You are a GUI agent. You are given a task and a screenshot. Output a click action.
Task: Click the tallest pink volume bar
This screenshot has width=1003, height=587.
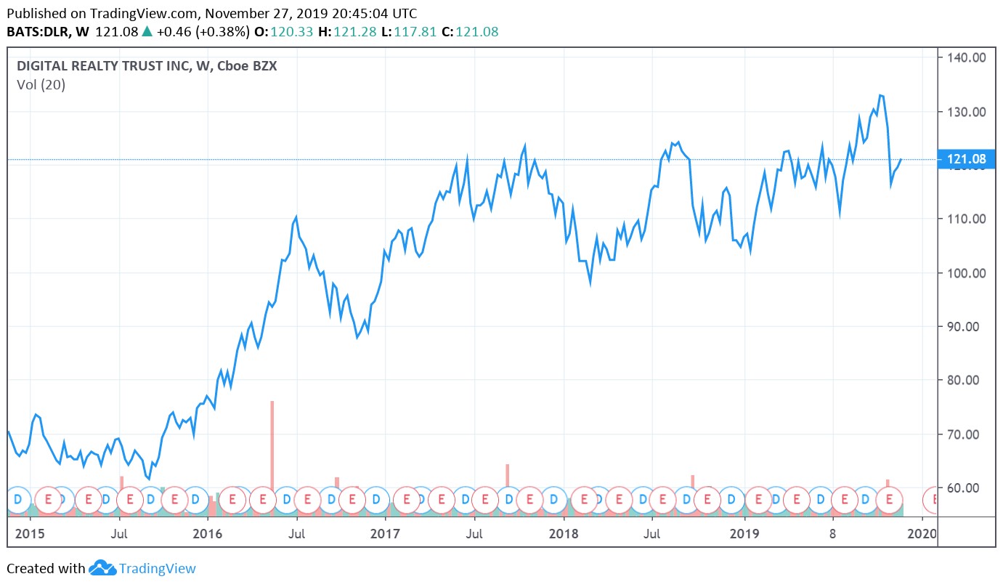tap(272, 443)
